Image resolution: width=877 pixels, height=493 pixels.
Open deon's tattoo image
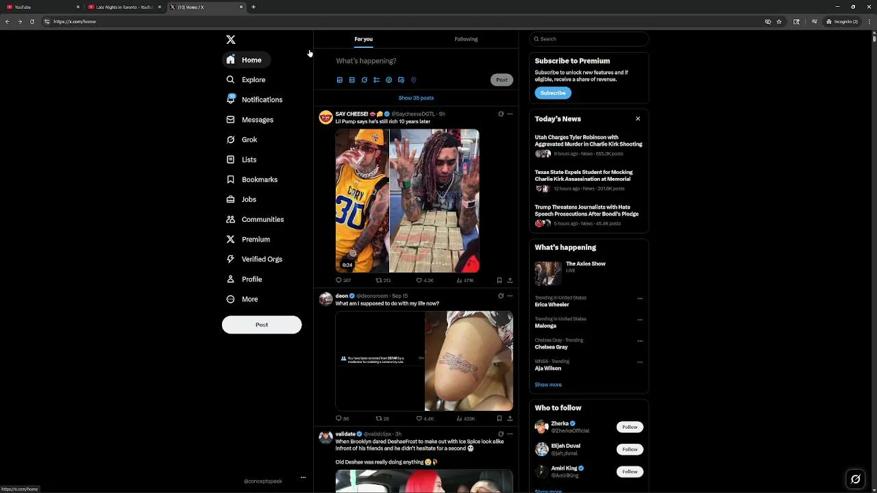(469, 361)
